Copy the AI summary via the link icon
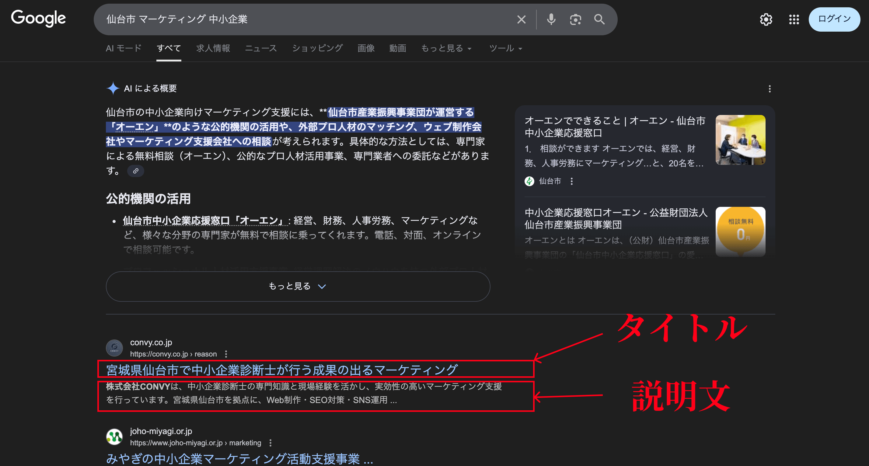 coord(136,171)
